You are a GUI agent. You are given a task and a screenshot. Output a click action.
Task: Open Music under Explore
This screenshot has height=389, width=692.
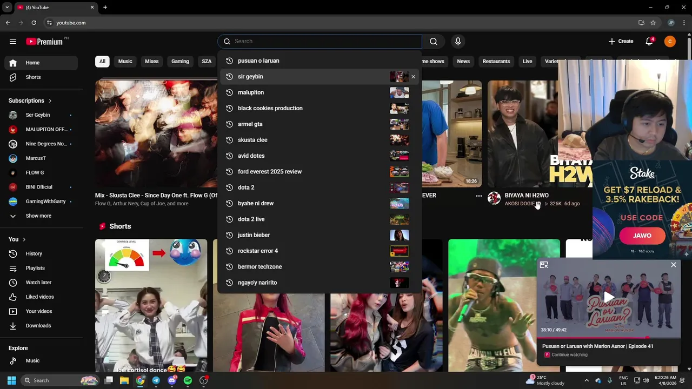[x=41, y=360]
